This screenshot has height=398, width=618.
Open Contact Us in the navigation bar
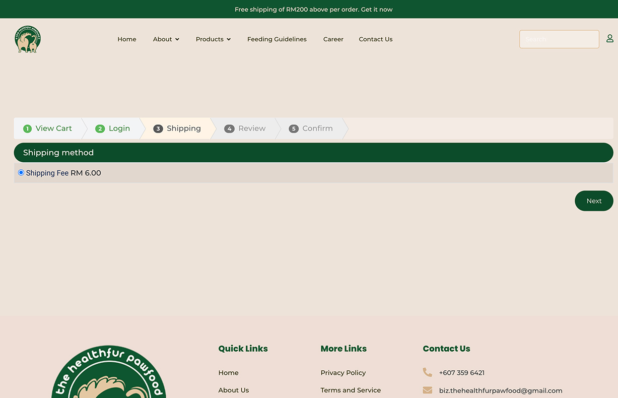[x=375, y=39]
